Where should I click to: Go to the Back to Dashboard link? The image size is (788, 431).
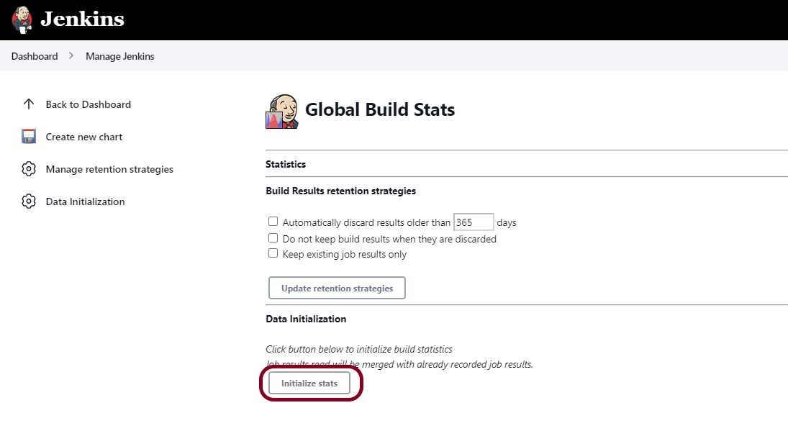pyautogui.click(x=88, y=104)
